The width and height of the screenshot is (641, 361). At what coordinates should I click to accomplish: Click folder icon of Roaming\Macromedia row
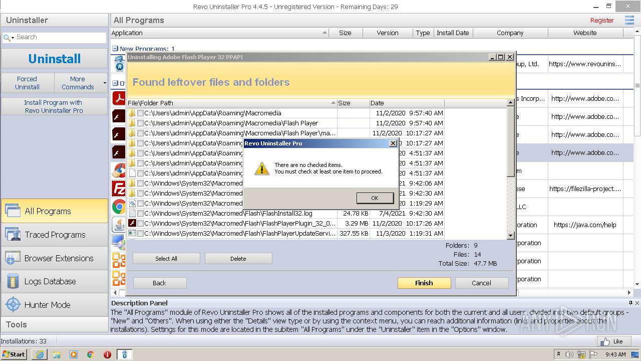[132, 113]
